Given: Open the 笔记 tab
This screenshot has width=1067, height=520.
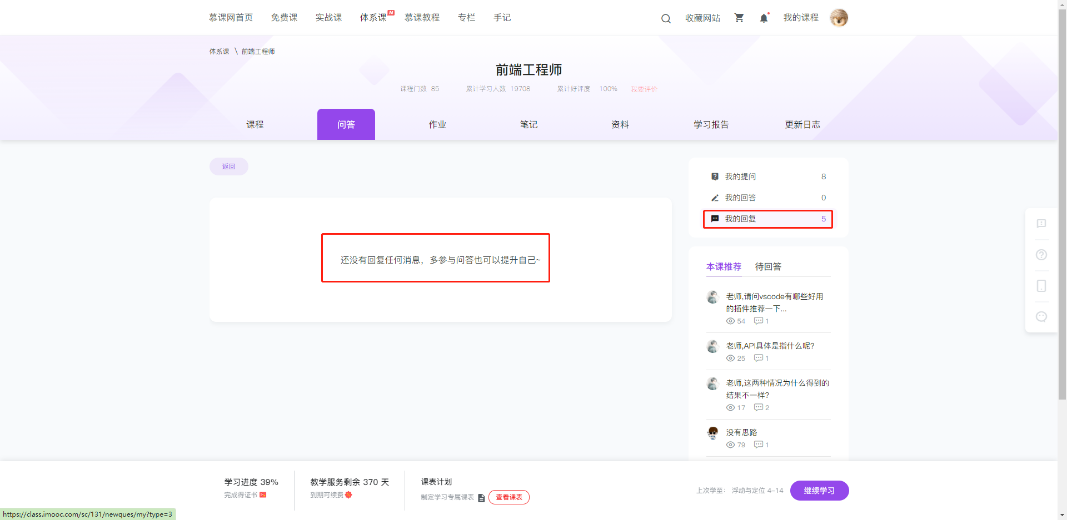Looking at the screenshot, I should pyautogui.click(x=528, y=124).
